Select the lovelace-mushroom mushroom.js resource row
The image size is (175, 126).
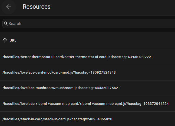tap(88, 88)
